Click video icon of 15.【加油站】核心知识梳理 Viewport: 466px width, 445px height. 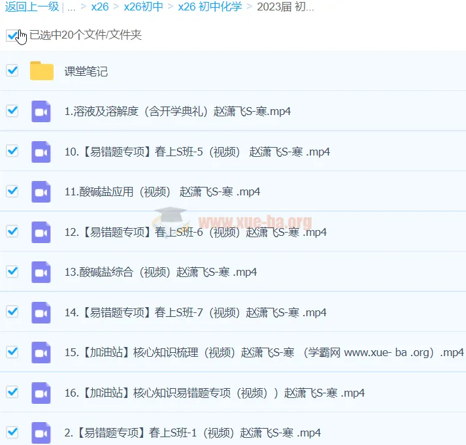41,353
